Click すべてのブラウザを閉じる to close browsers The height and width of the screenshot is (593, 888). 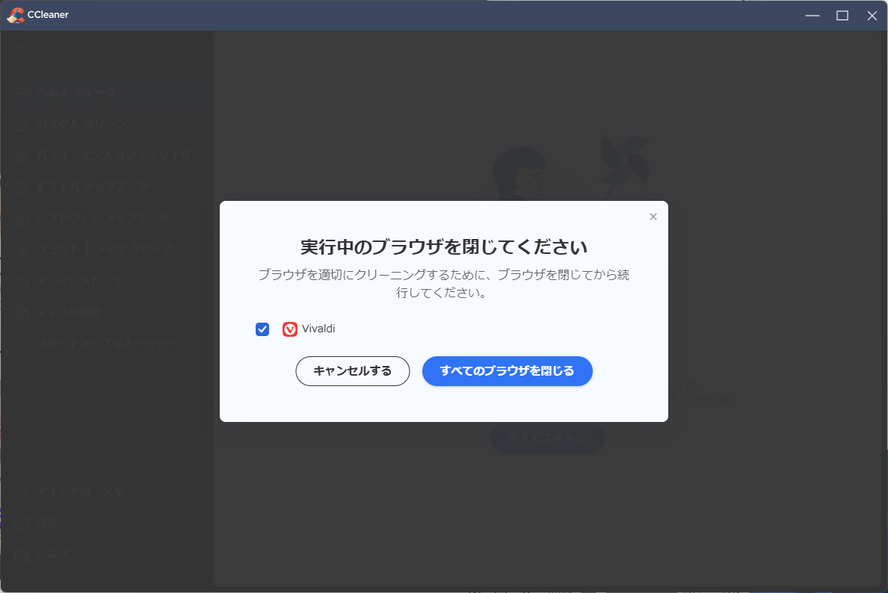(508, 370)
